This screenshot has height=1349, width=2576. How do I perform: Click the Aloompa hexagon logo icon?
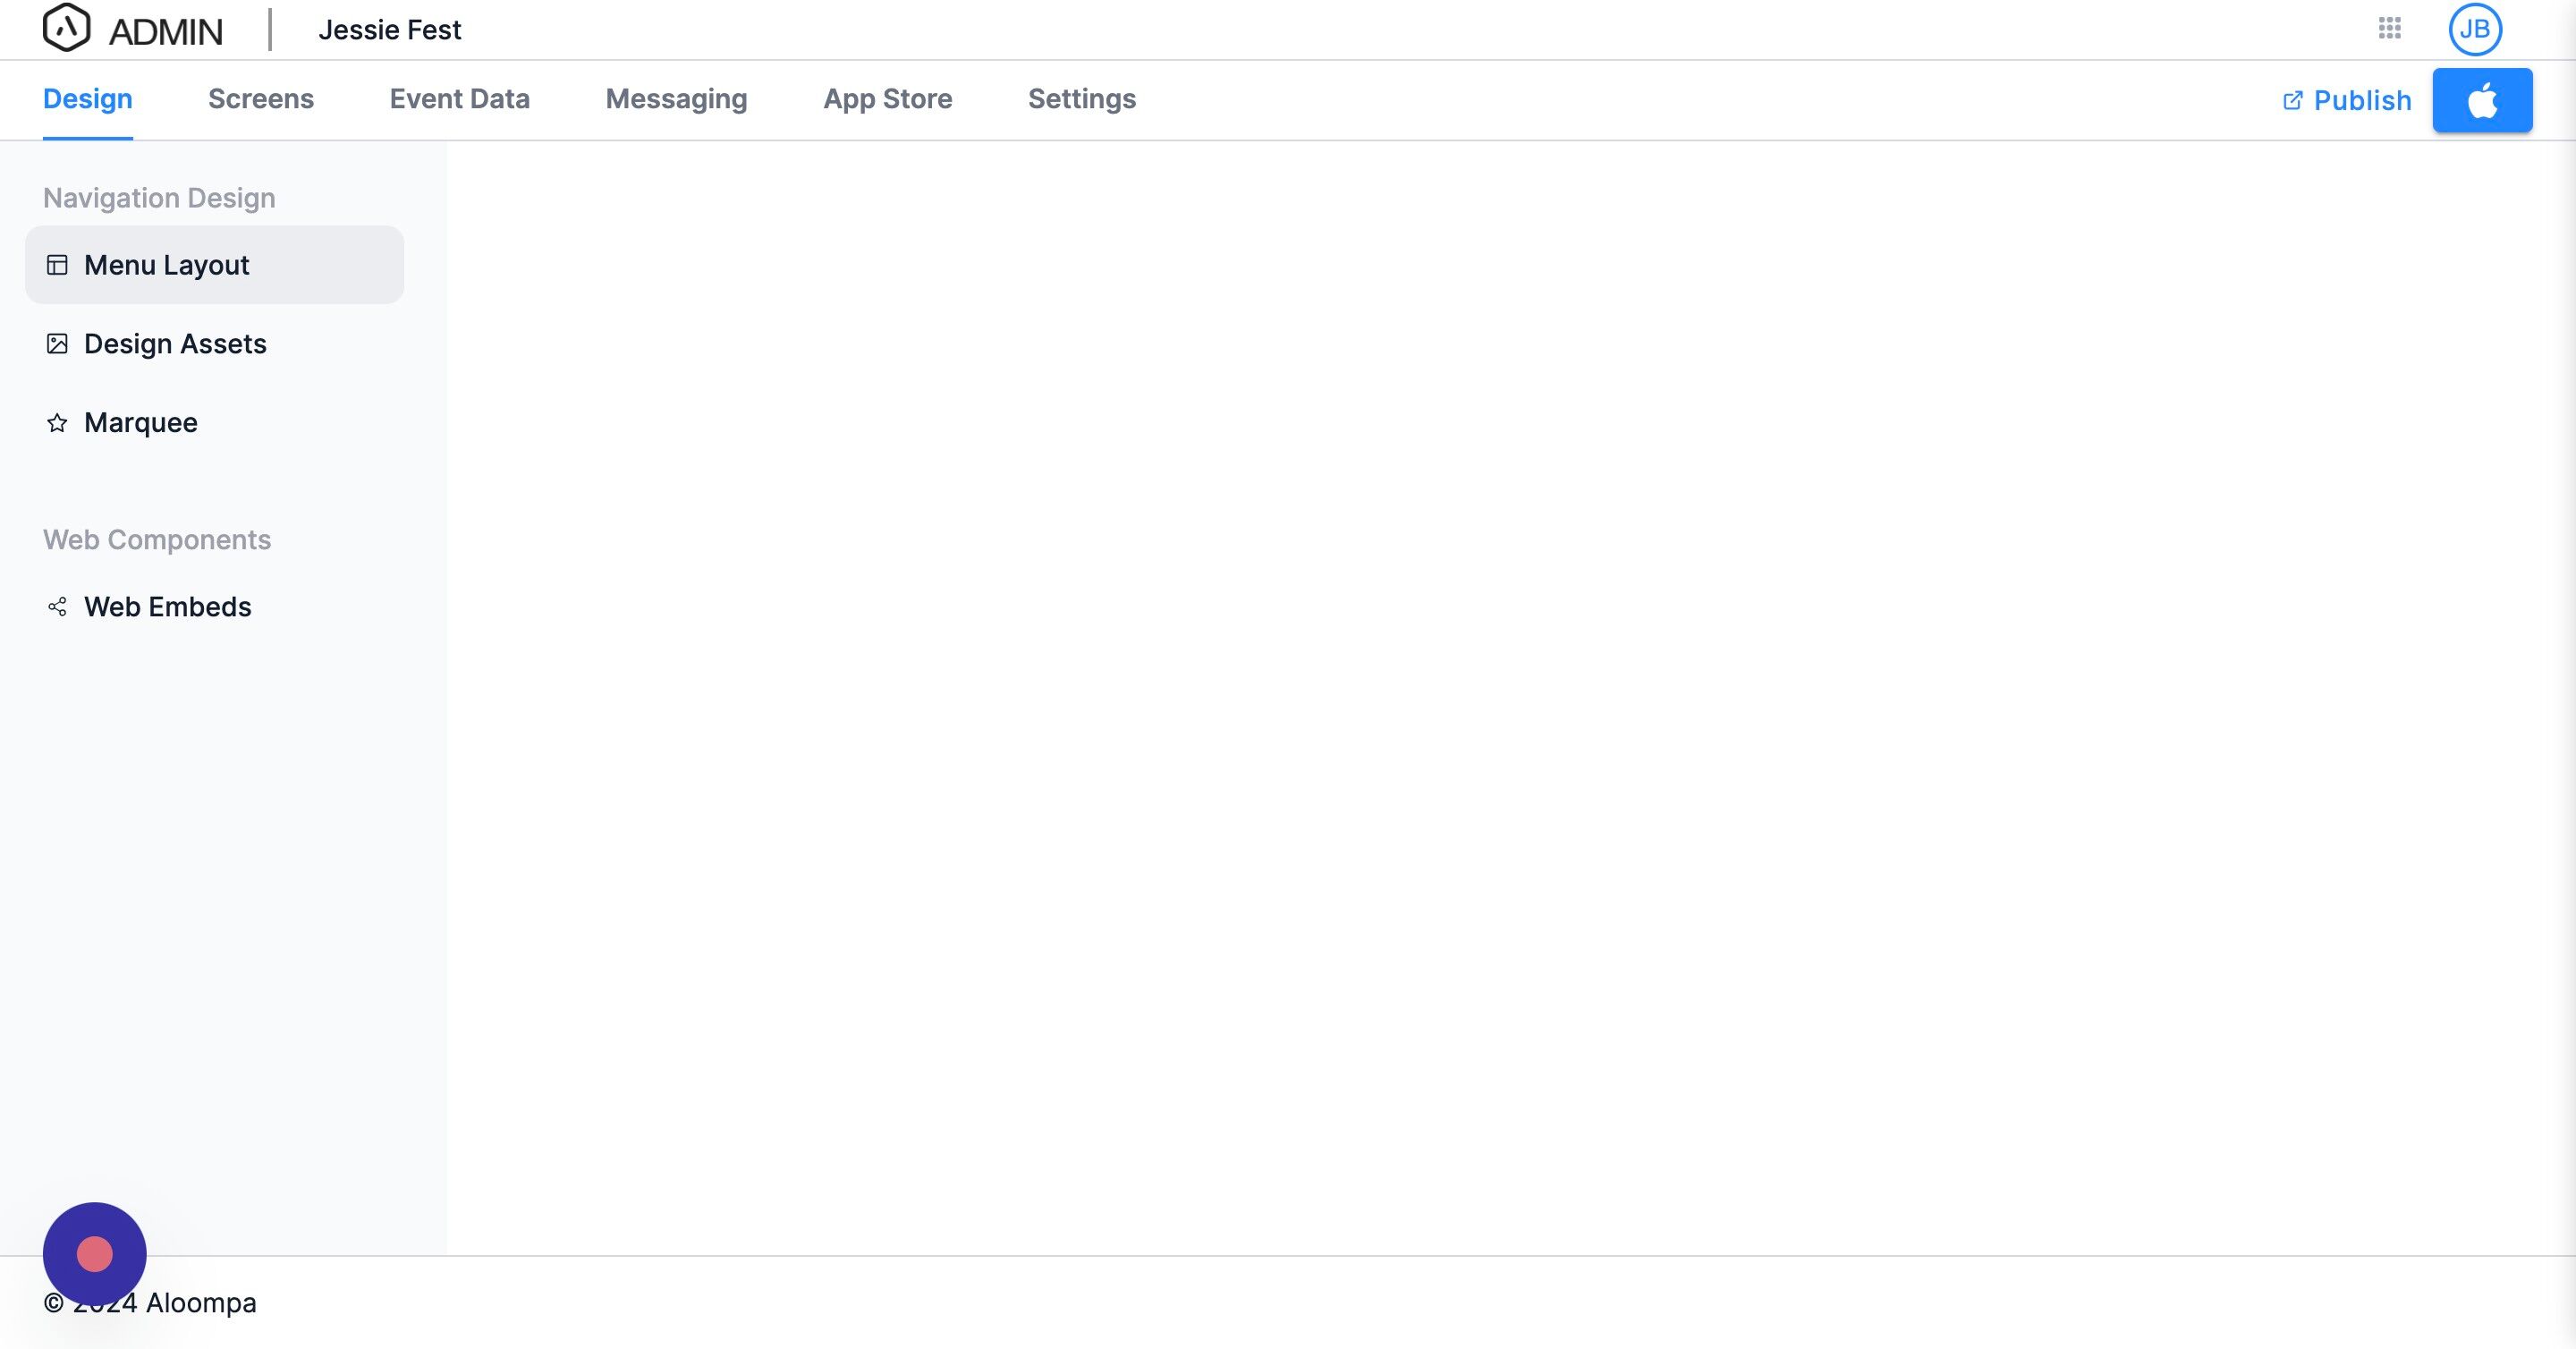pyautogui.click(x=66, y=28)
